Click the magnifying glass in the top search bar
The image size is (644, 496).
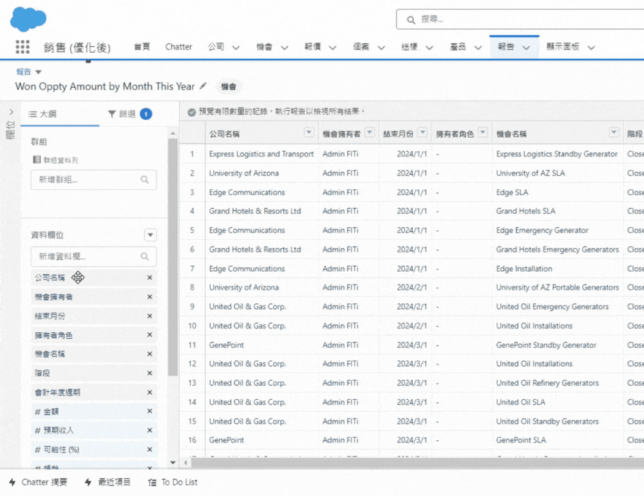[411, 19]
